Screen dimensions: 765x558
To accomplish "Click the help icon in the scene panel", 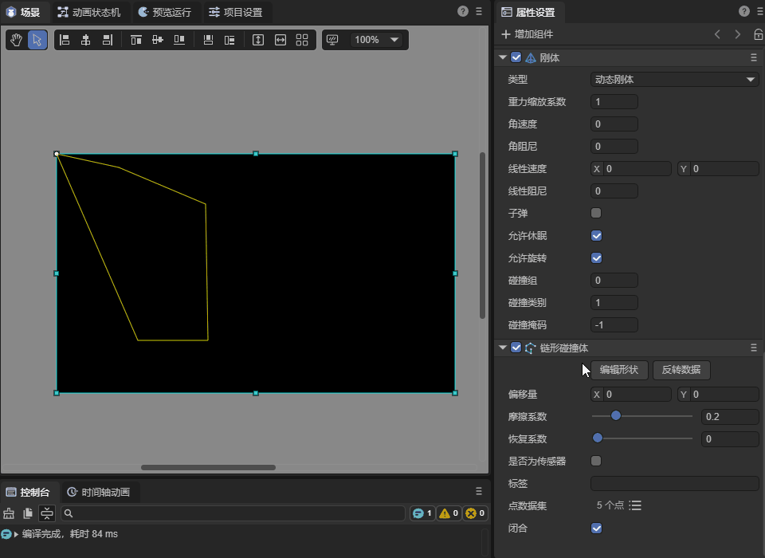I will pyautogui.click(x=463, y=12).
